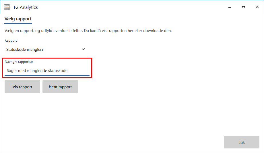Click the instruction text starting 'Vælg en rapport'
264x153 pixels.
pos(88,31)
